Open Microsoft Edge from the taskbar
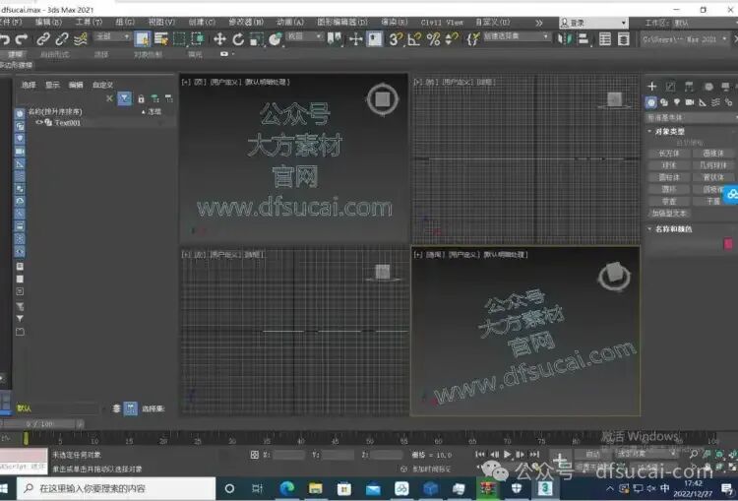 click(286, 488)
